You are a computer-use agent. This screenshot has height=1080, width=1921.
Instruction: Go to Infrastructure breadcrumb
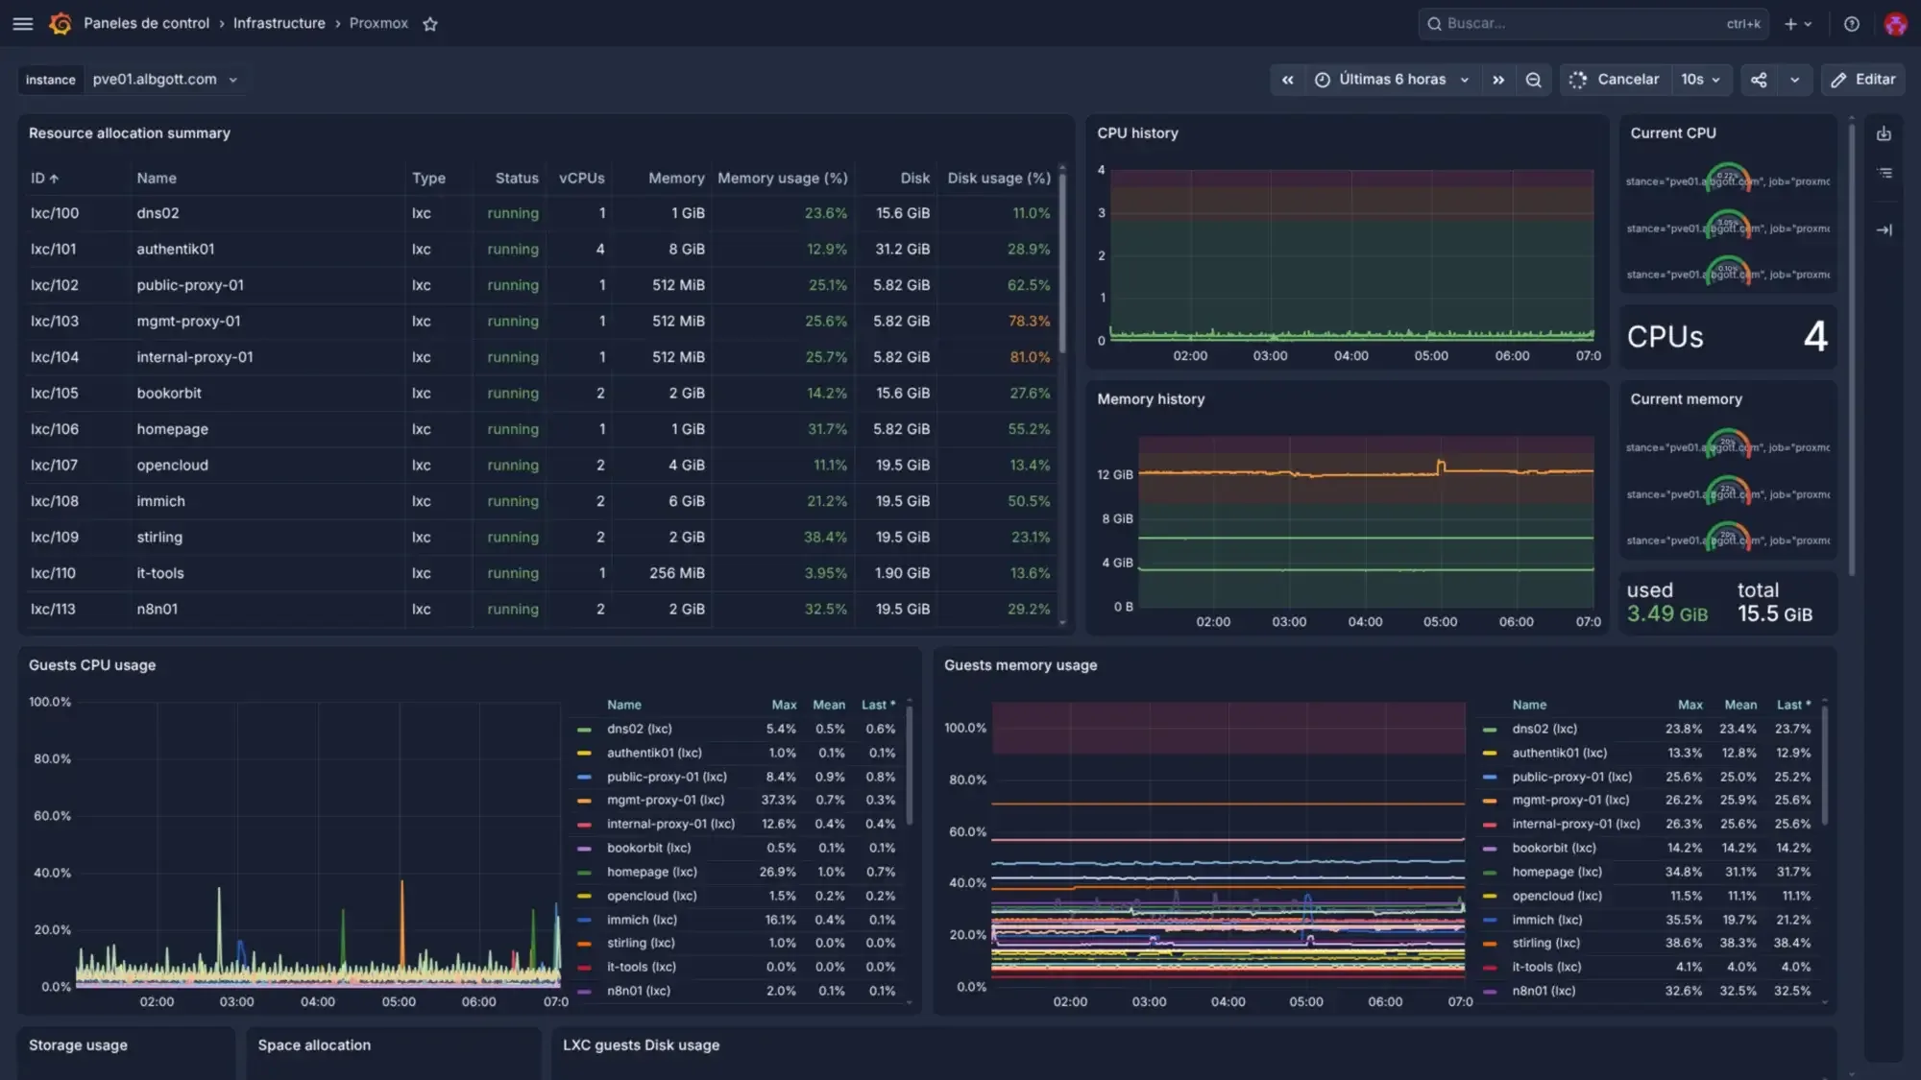point(279,24)
